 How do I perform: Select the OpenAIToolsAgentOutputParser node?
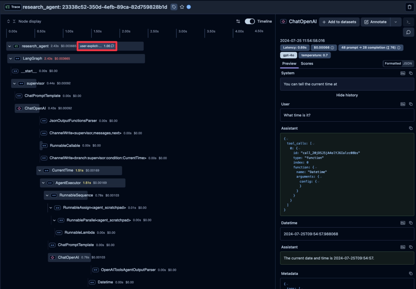coord(128,270)
